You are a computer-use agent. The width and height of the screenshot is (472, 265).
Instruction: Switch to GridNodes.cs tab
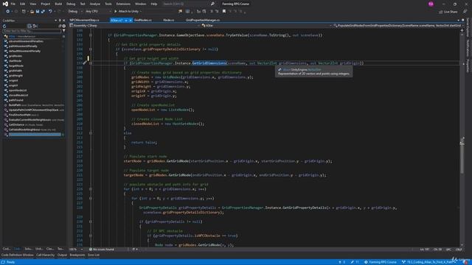pyautogui.click(x=142, y=20)
